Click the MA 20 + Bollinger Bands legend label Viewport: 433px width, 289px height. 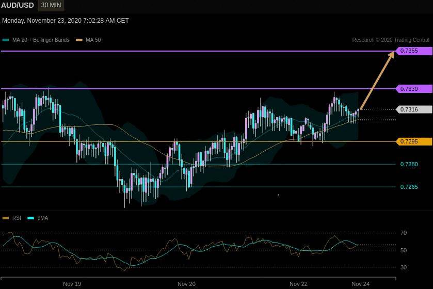pos(41,40)
